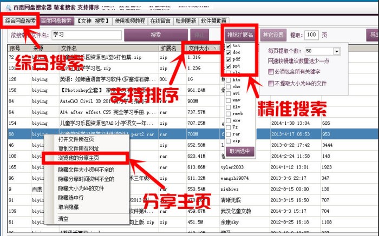Toggle the wmv extension checkbox
Viewport: 379px width, 236px height.
[228, 100]
